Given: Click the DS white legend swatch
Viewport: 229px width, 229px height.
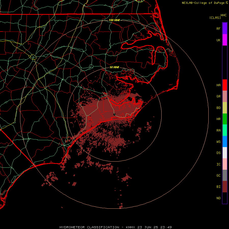Looking at the screenshot, I should 225,153.
